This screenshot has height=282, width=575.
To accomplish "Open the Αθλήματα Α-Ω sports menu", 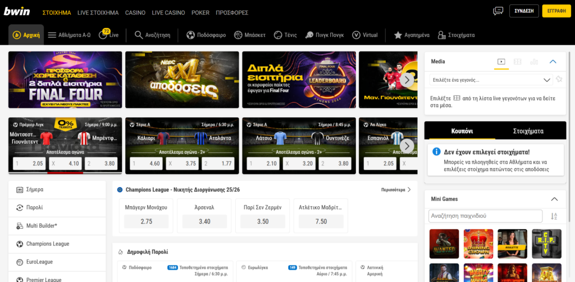I will [69, 35].
